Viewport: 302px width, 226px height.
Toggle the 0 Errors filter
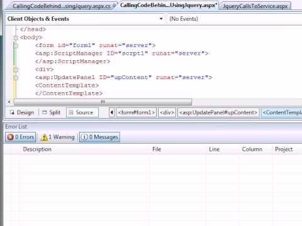pyautogui.click(x=21, y=137)
